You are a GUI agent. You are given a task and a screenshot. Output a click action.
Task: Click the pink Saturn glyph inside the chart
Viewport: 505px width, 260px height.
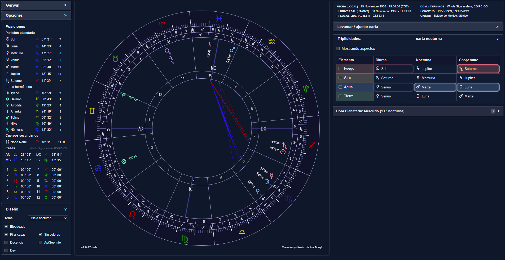click(284, 145)
